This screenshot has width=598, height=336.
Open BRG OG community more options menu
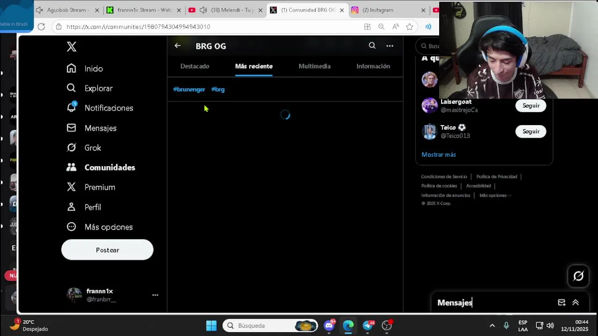point(390,46)
